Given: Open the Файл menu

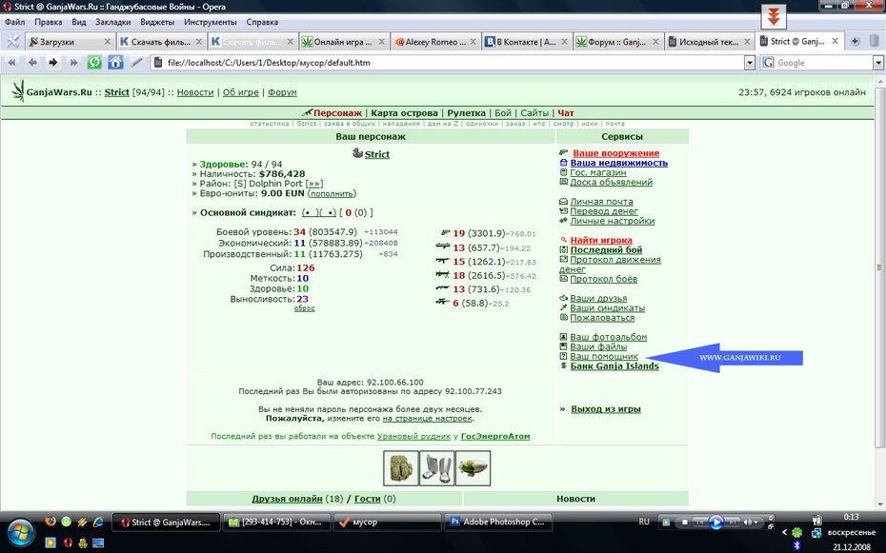Looking at the screenshot, I should [14, 22].
